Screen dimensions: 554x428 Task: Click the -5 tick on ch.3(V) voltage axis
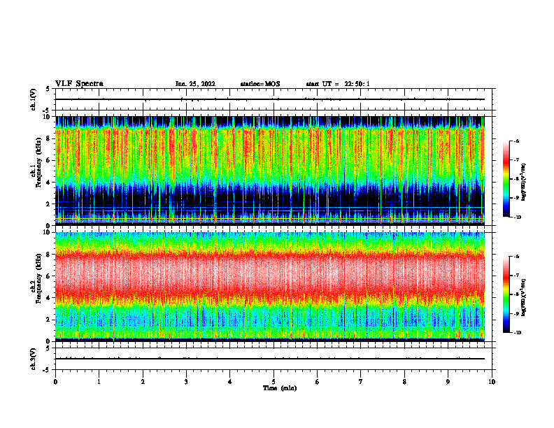(x=47, y=370)
